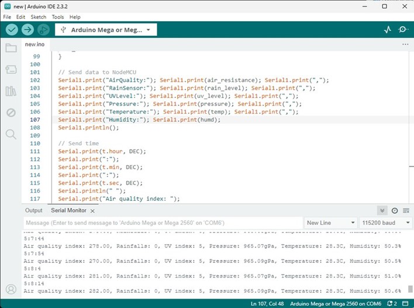414x308 pixels.
Task: Open the Help menu
Action: click(75, 17)
